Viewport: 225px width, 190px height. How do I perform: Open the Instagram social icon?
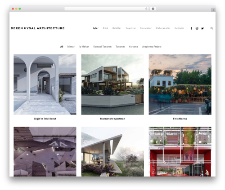(197, 28)
